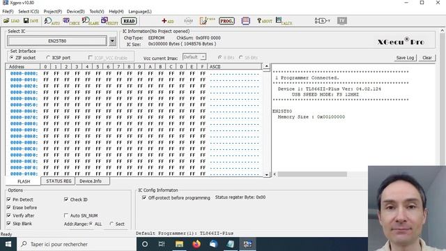Click the red plus ADD icon
The width and height of the screenshot is (446, 251).
(167, 21)
